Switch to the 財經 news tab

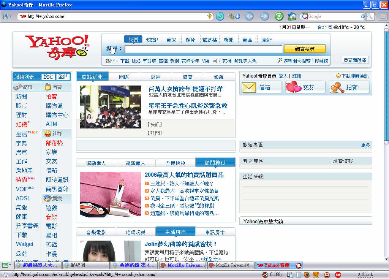coord(155,77)
